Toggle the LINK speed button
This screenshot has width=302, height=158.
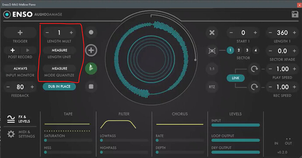tap(235, 78)
